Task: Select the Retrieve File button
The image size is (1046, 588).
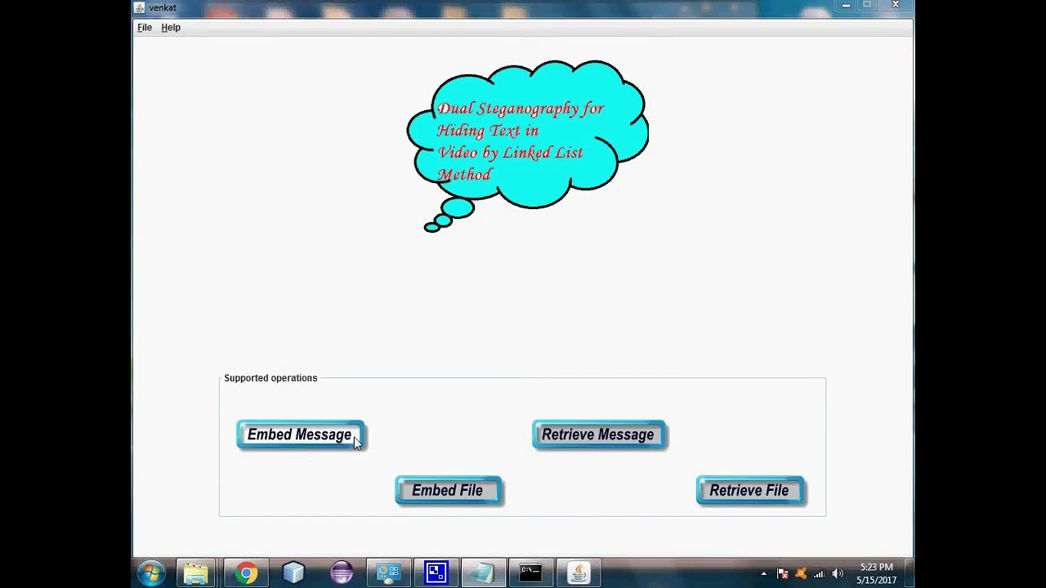Action: tap(750, 490)
